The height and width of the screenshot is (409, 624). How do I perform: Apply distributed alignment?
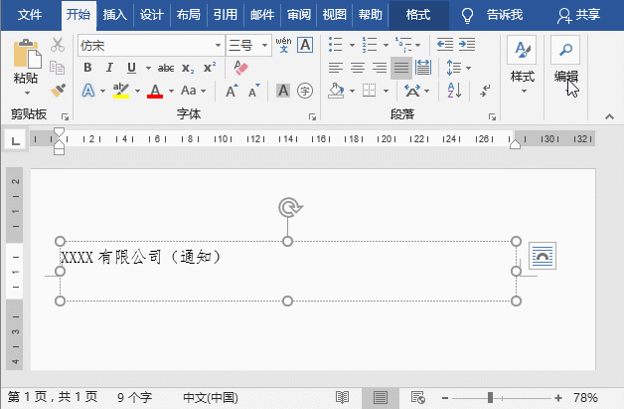coord(422,68)
